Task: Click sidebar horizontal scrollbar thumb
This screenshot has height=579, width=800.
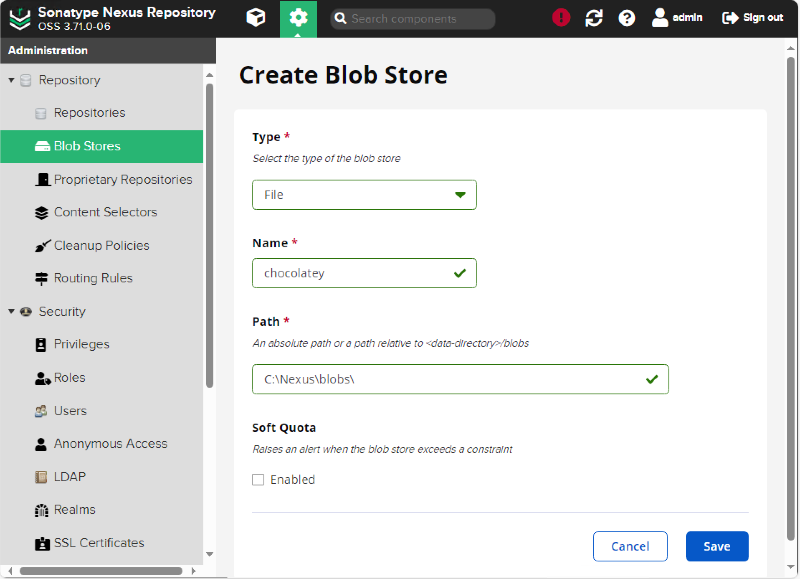Action: (x=101, y=571)
